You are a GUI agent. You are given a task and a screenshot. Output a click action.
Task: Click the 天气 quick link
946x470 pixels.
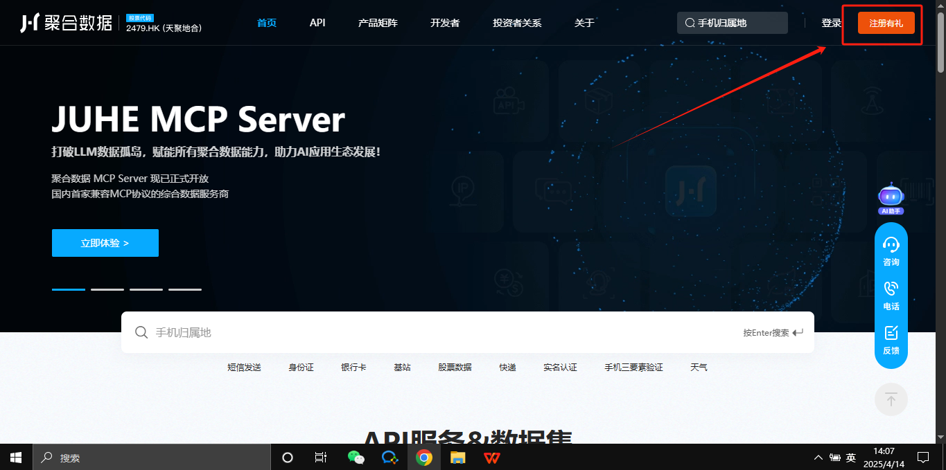(699, 368)
